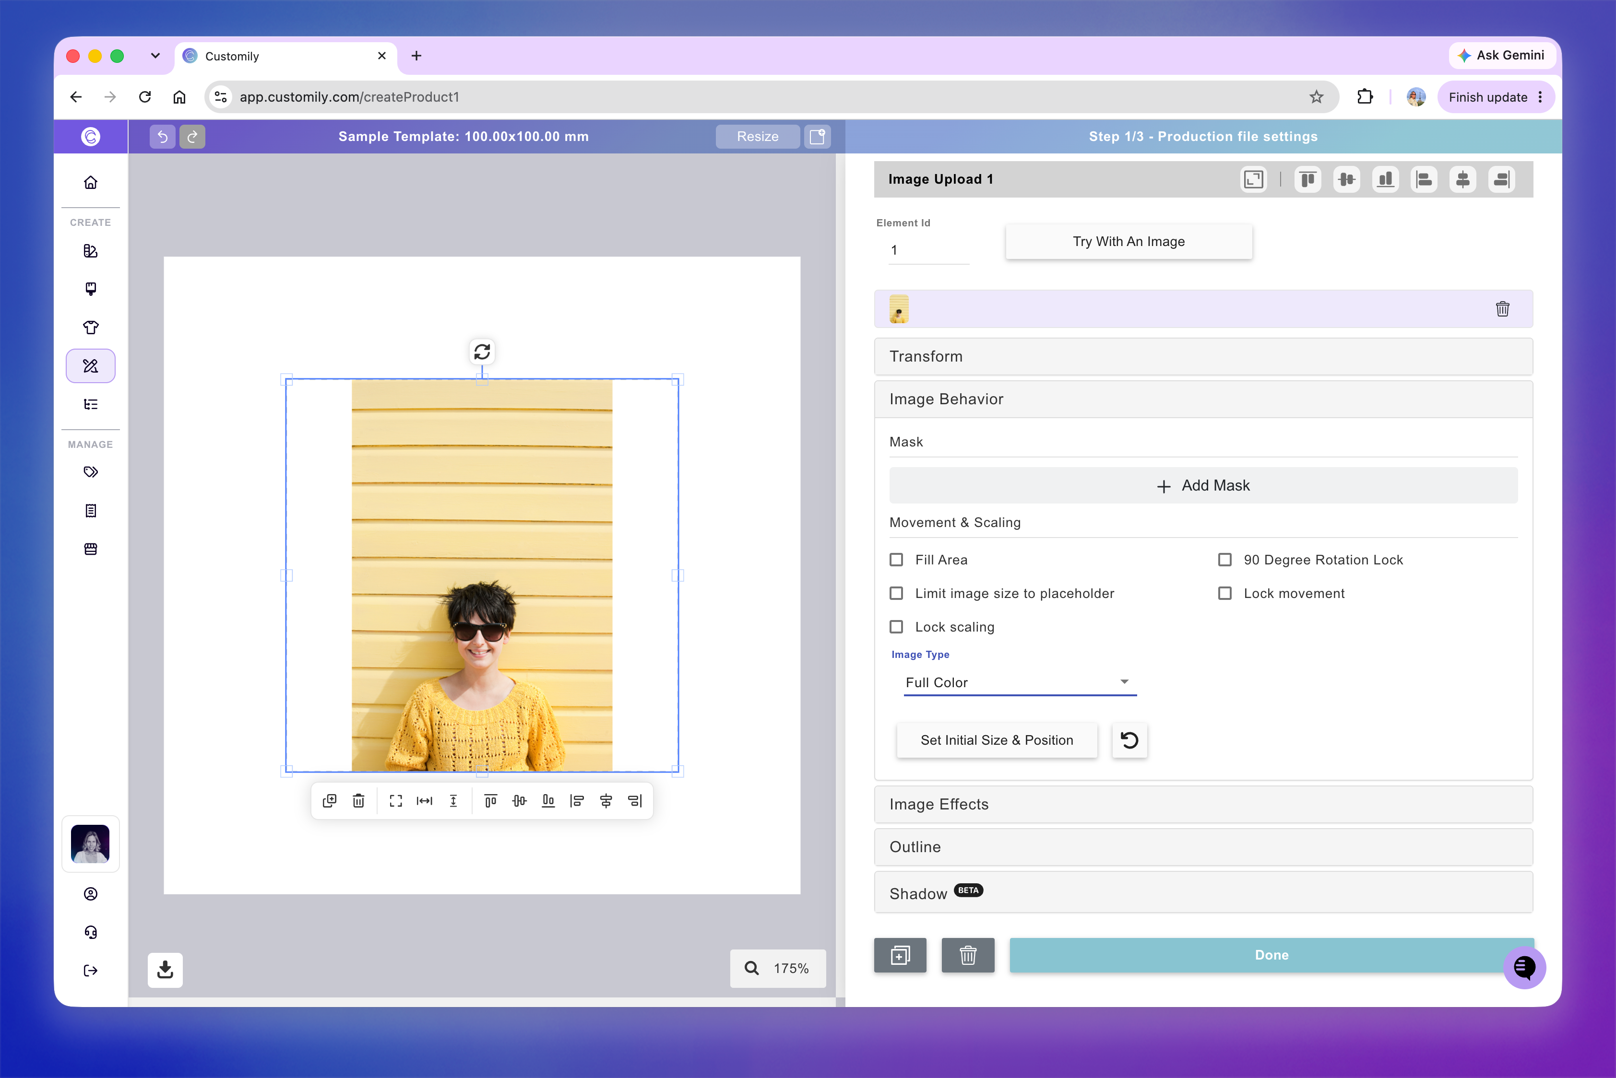Enable 90 Degree Rotation Lock

(x=1225, y=560)
